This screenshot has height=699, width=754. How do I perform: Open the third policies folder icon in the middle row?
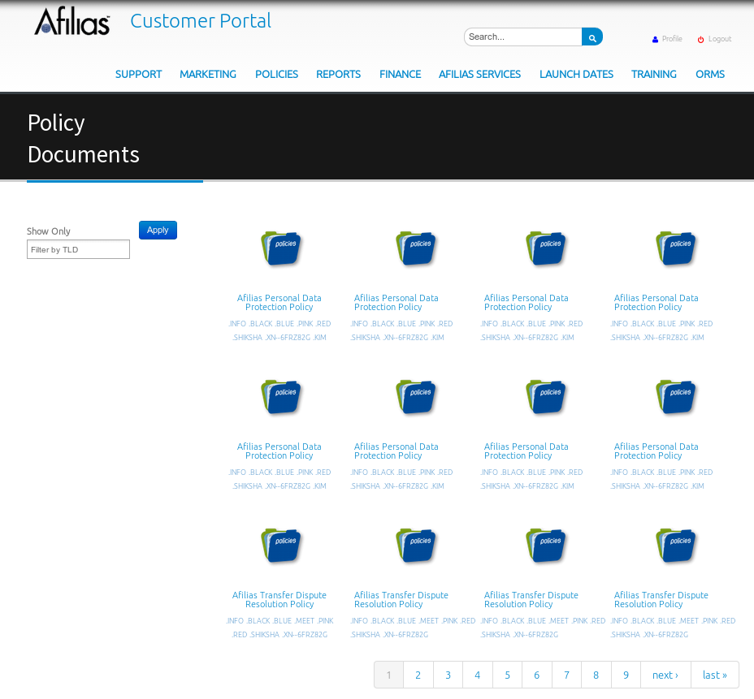[x=546, y=397]
